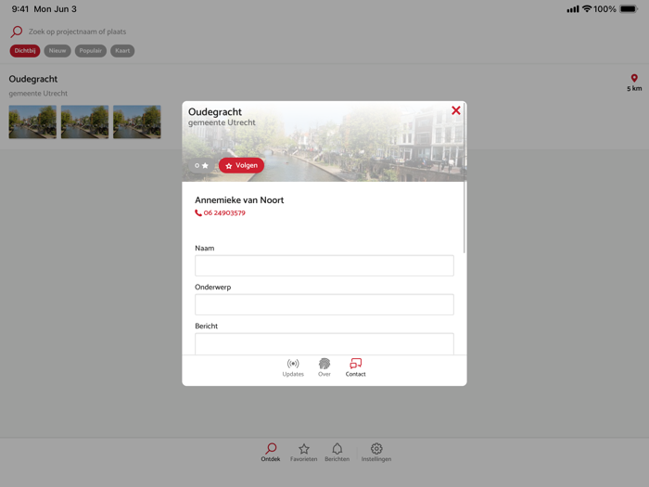Tap the search magnifier icon at top
649x487 pixels.
(x=17, y=32)
